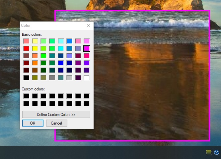The image size is (221, 159).
Task: Select the salmon light red basic swatch
Action: coord(26,41)
